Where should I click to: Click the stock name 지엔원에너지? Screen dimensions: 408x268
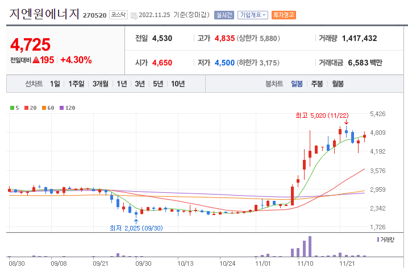[x=44, y=14]
